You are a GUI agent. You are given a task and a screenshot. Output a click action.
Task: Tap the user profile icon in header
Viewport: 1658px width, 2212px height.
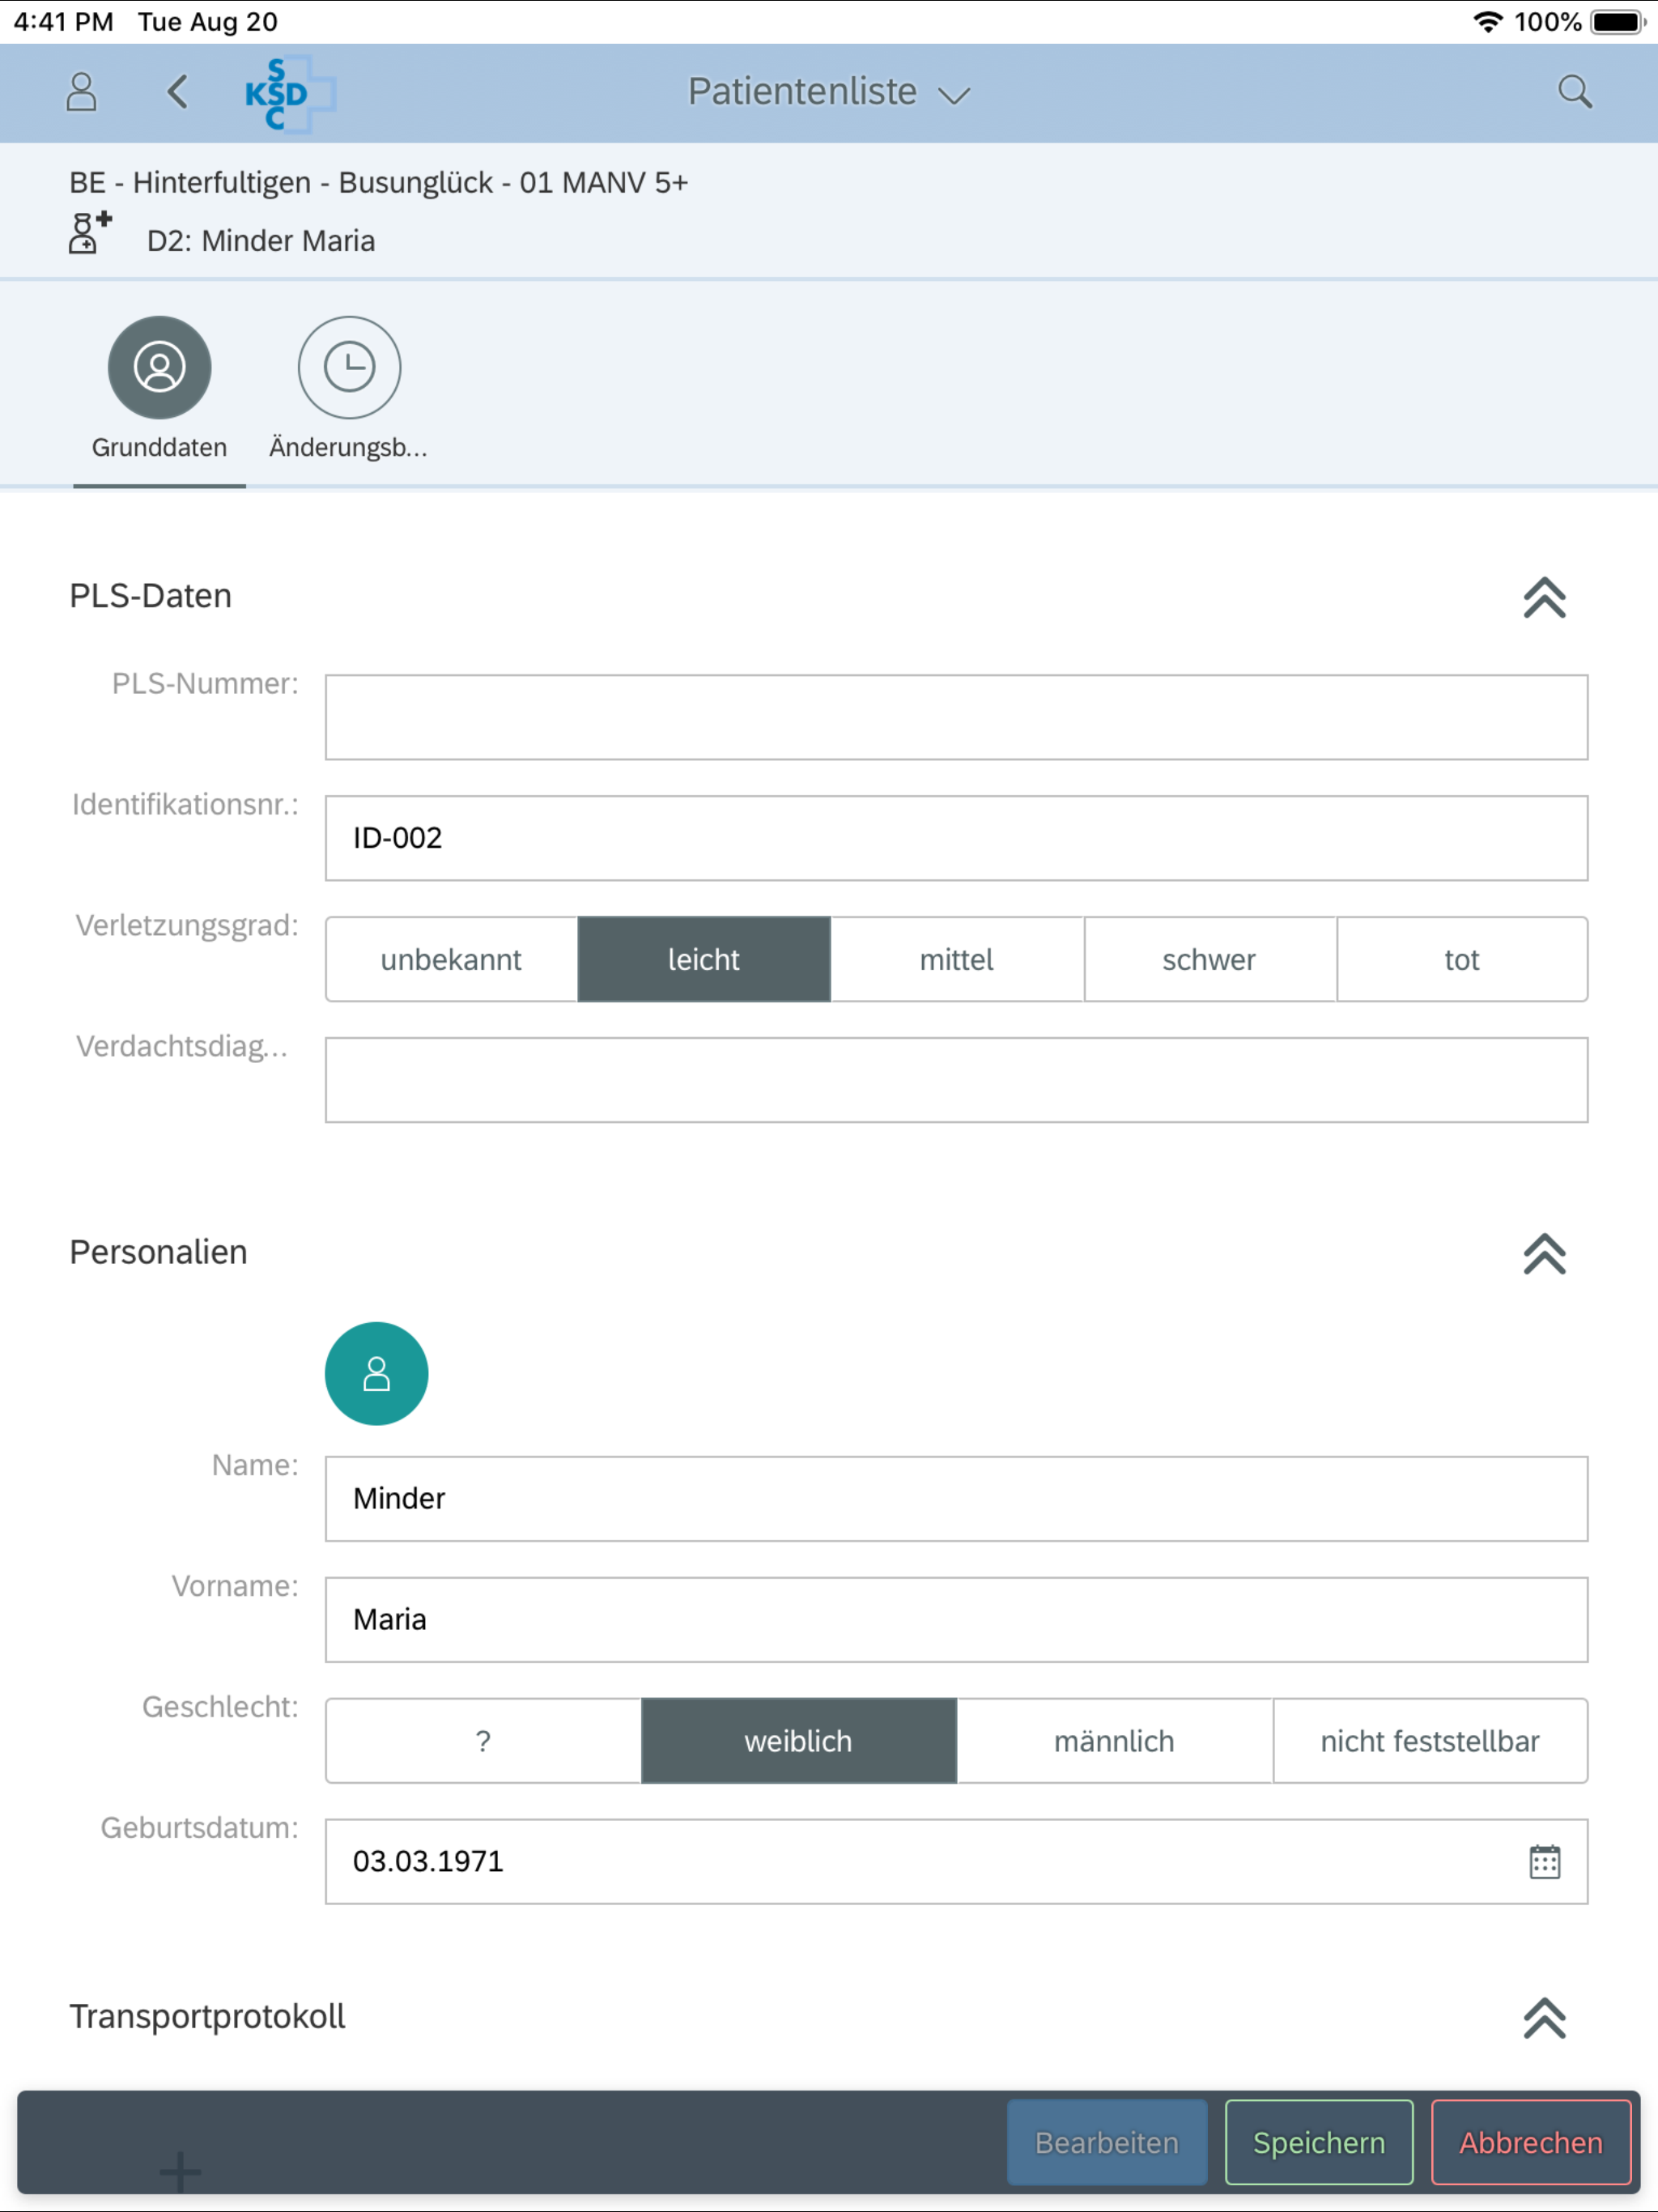pos(81,92)
